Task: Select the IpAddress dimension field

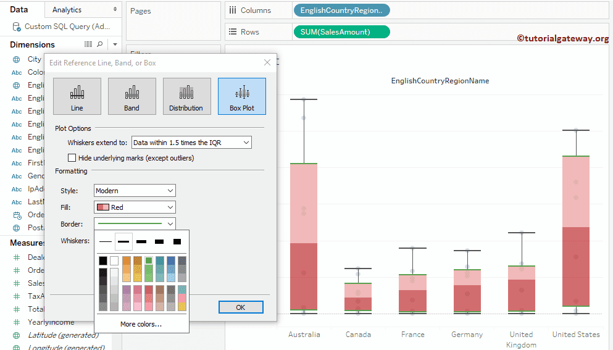Action: [36, 189]
